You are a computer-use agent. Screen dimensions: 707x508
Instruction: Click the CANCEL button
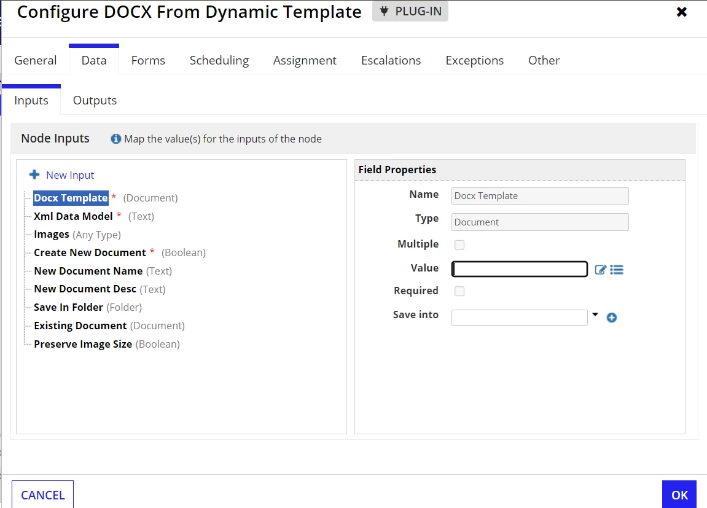click(43, 494)
